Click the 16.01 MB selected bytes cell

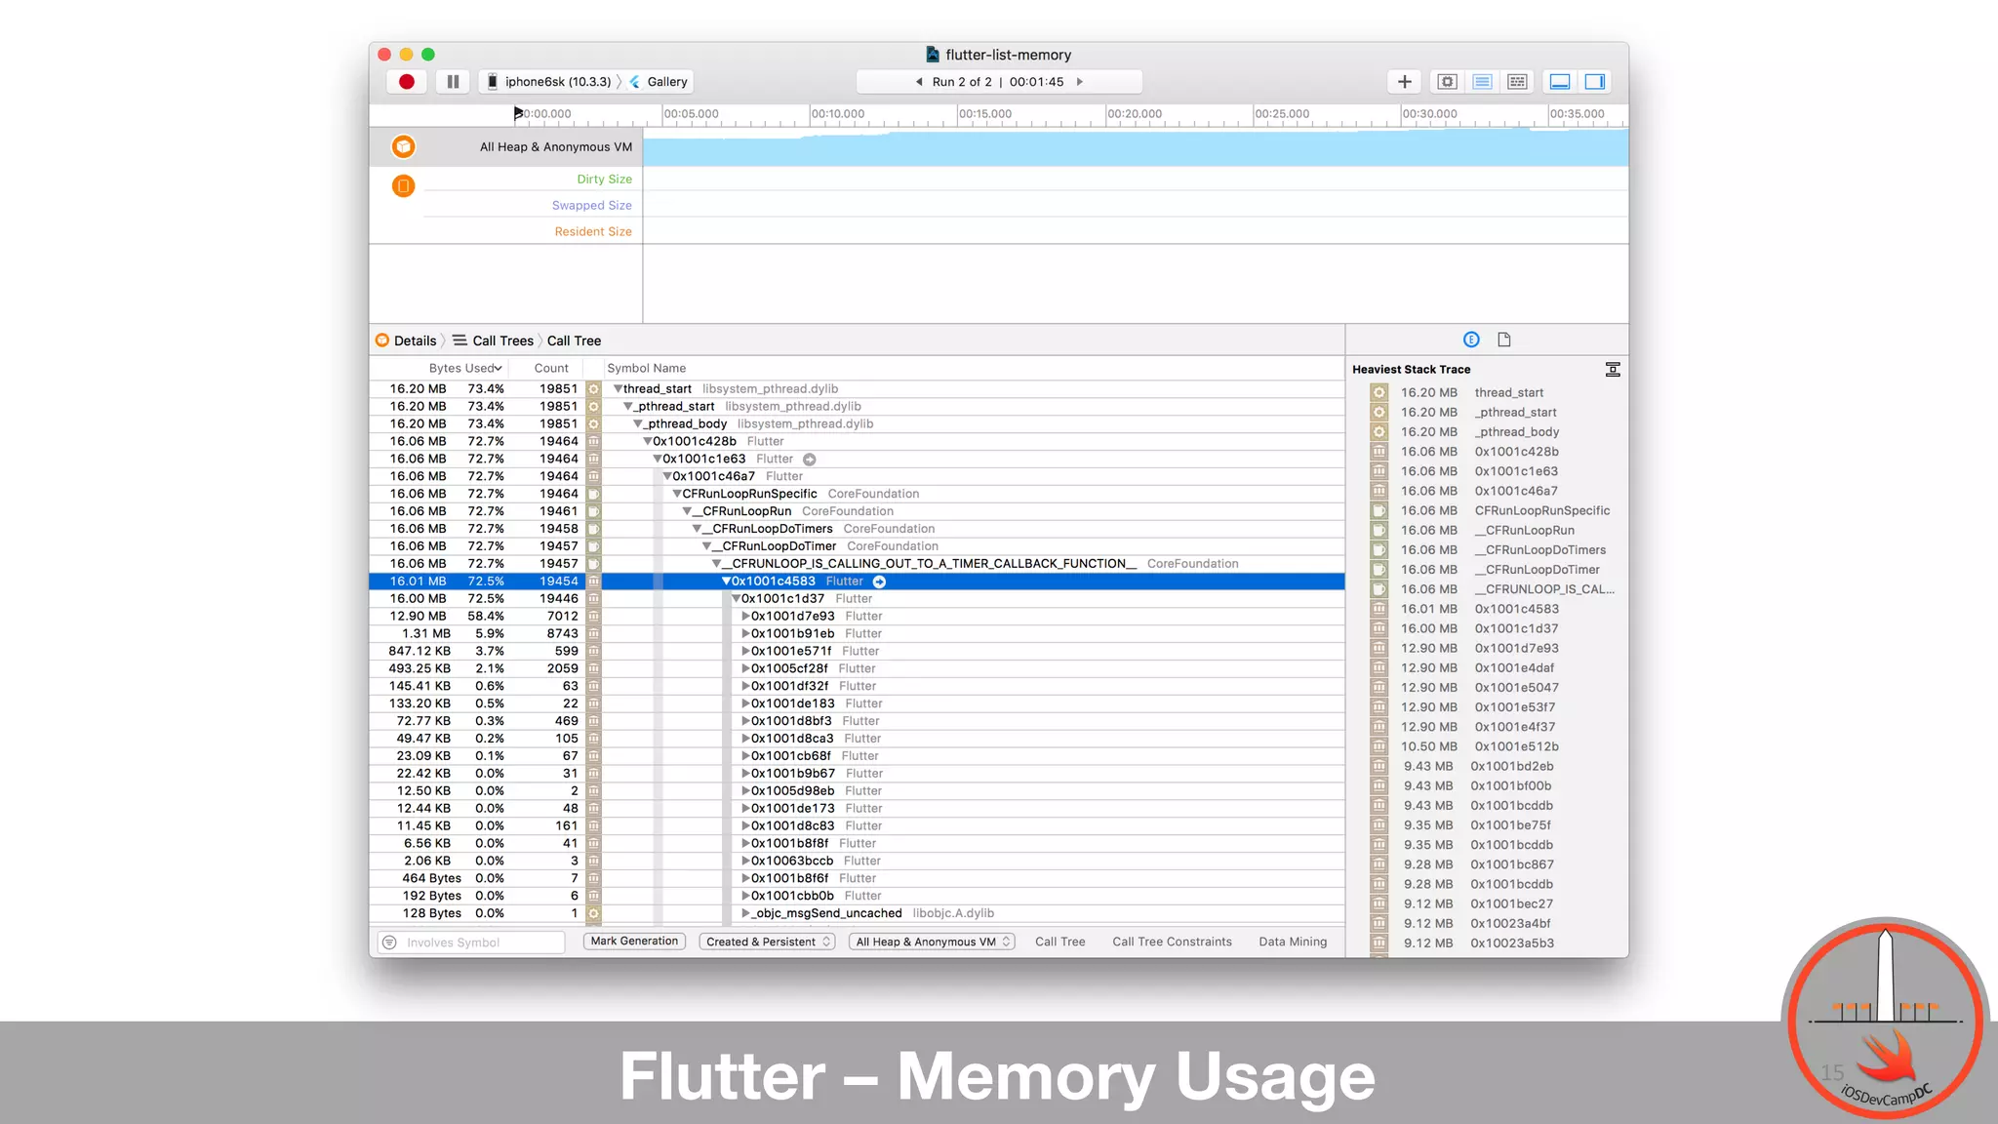418,582
